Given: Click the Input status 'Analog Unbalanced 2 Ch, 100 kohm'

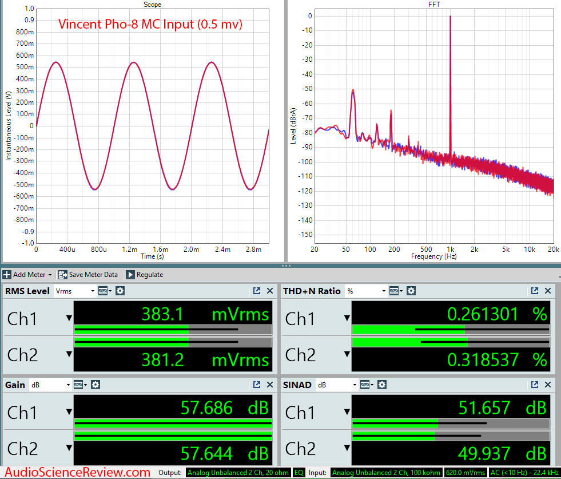Looking at the screenshot, I should click(386, 473).
